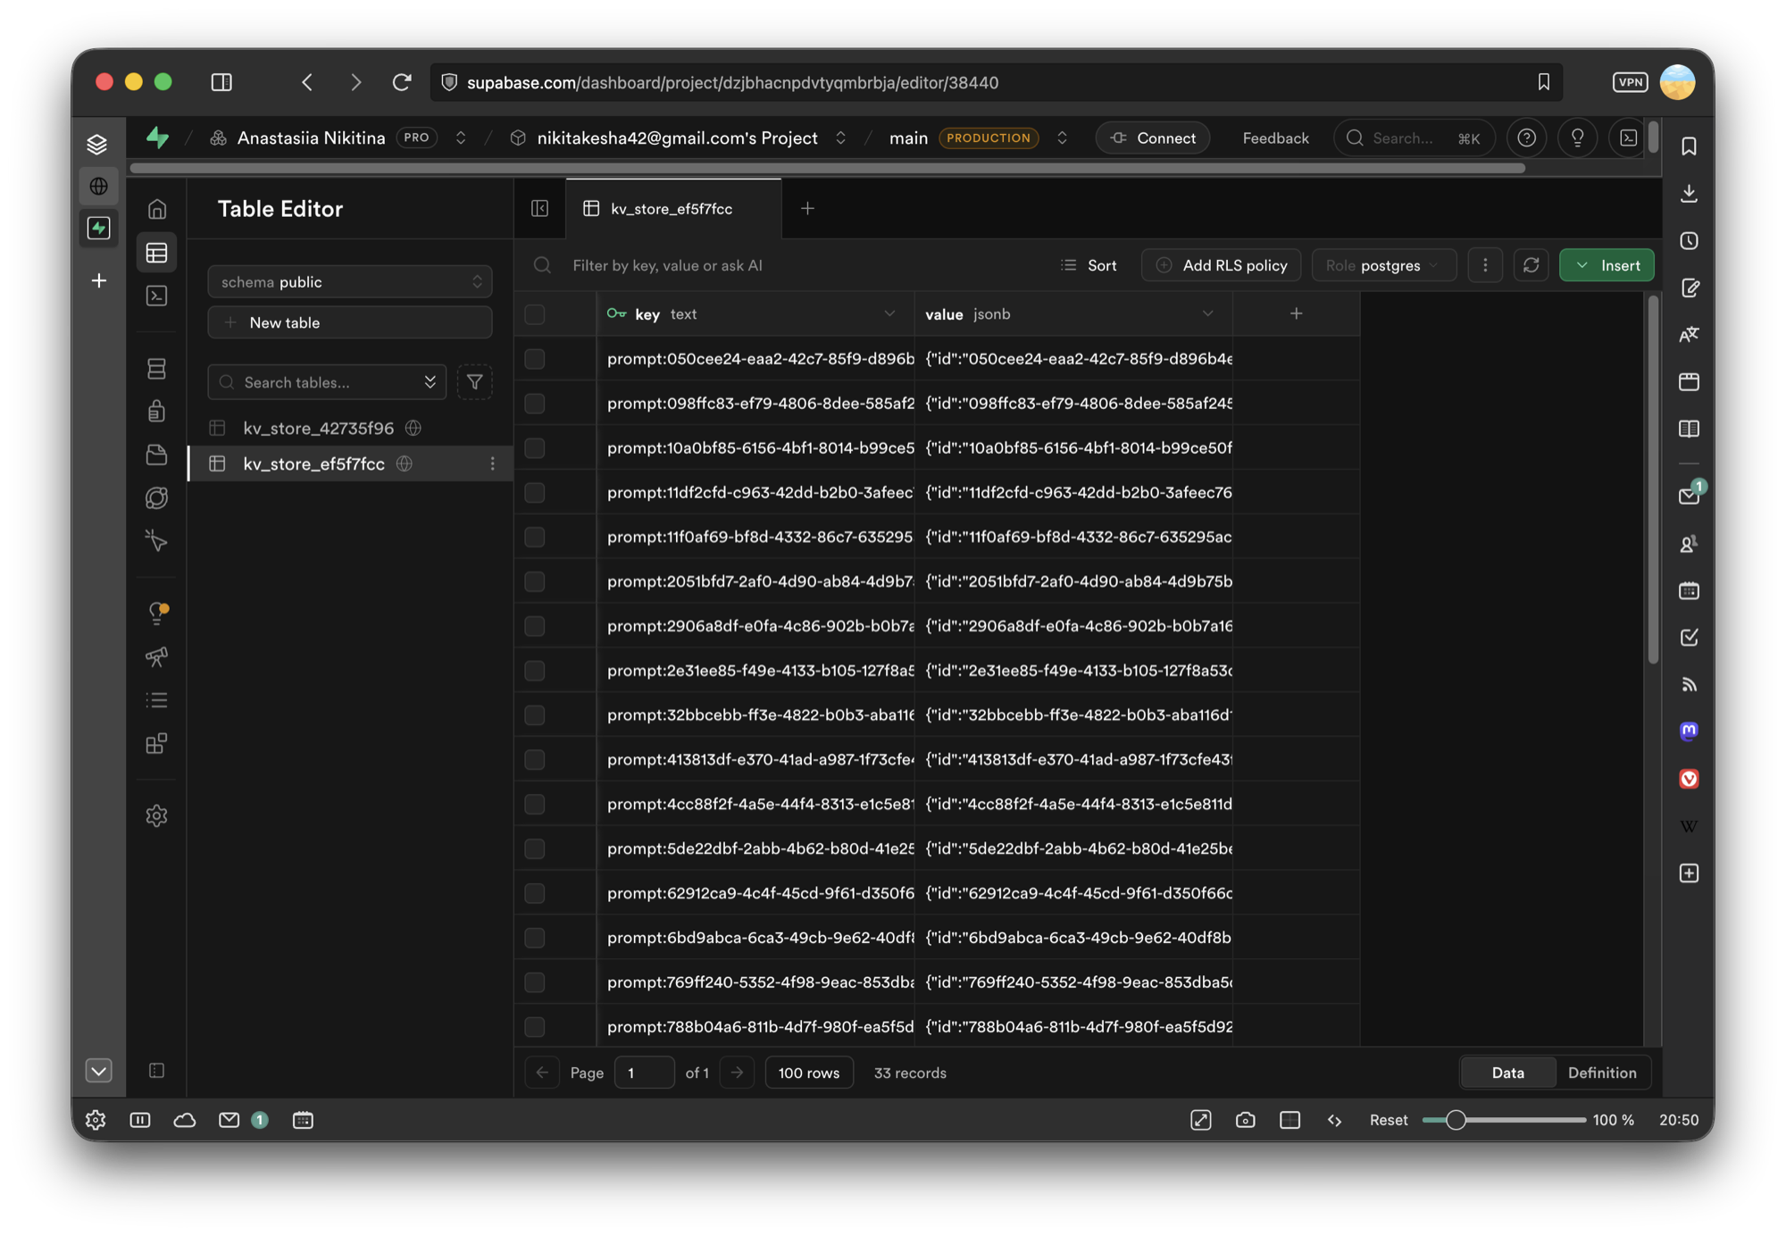This screenshot has width=1786, height=1236.
Task: Open kv_store_ef5f7fcc table options menu
Action: (x=492, y=463)
